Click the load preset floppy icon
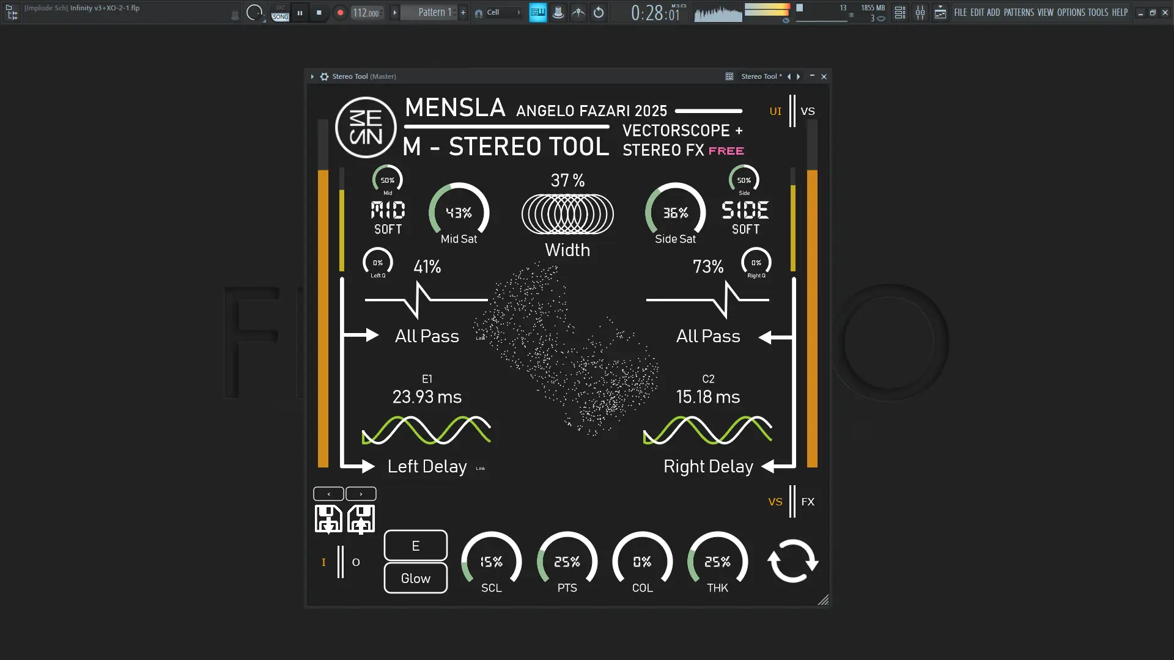1174x660 pixels. coord(361,519)
